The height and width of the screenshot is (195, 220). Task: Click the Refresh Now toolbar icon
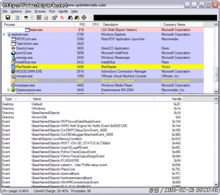(x=17, y=18)
